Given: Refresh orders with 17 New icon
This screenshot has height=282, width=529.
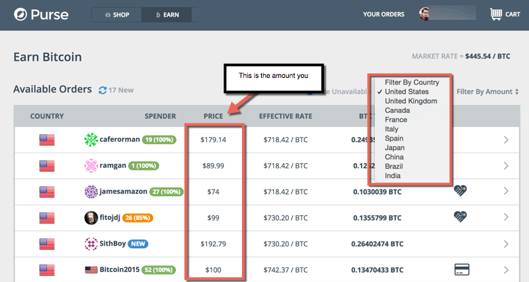Looking at the screenshot, I should (x=102, y=90).
